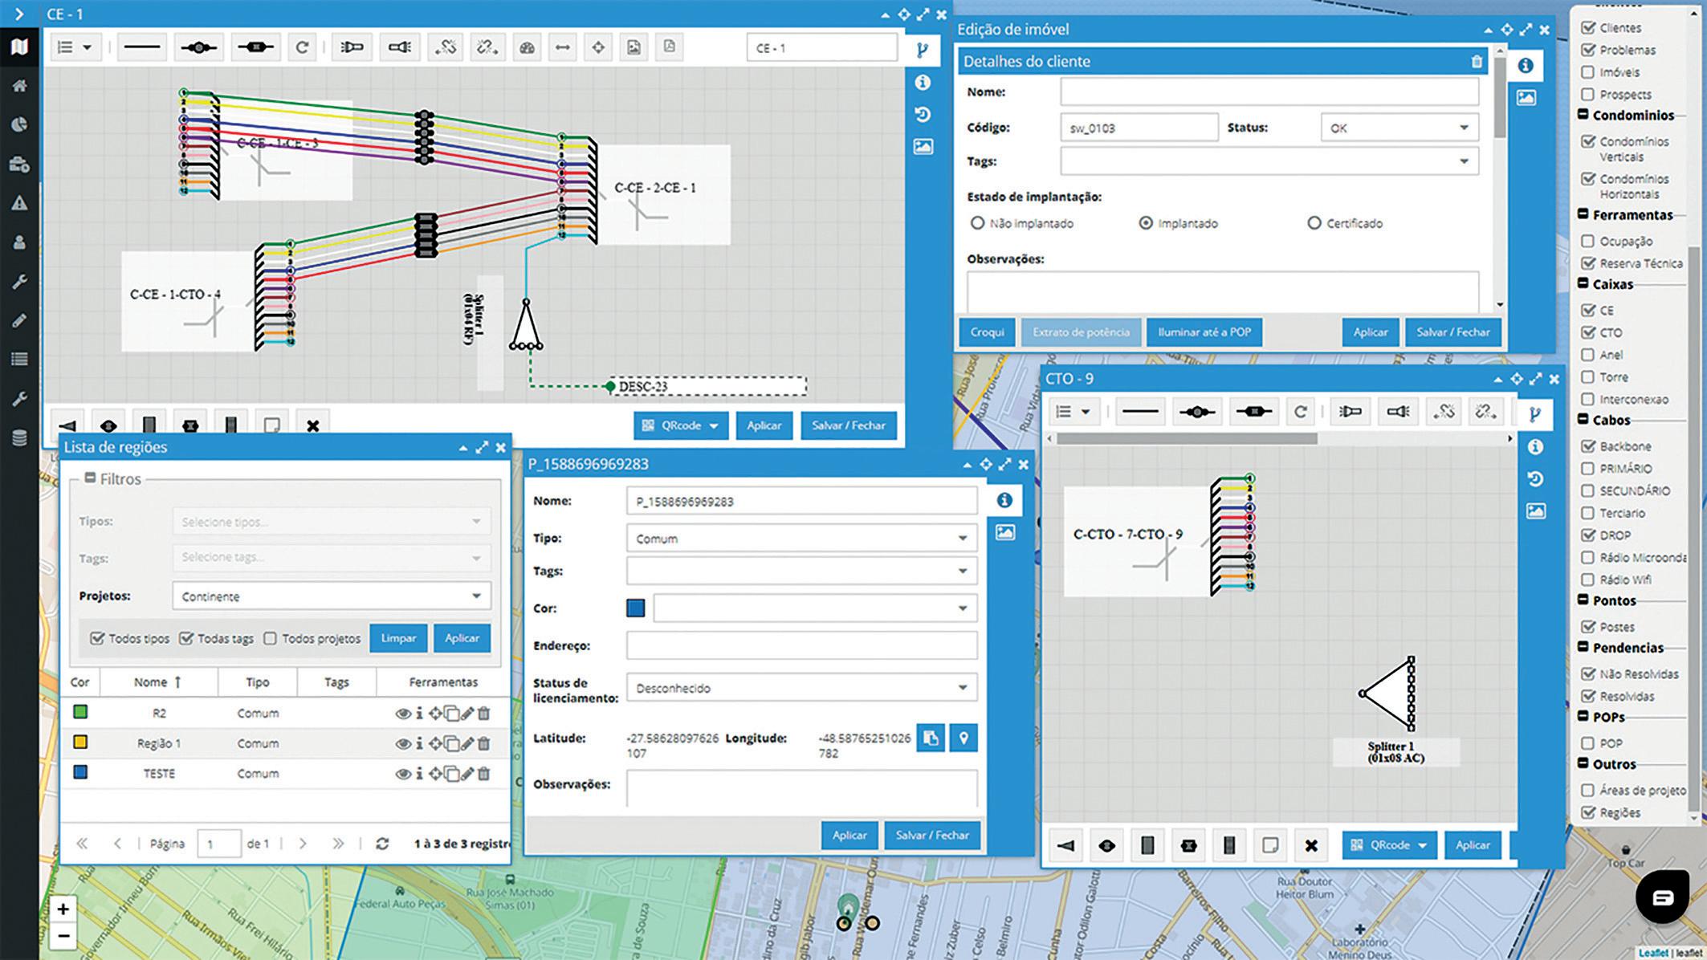Click the gauge icon in CE-1 toolbar
The image size is (1707, 960).
[527, 47]
